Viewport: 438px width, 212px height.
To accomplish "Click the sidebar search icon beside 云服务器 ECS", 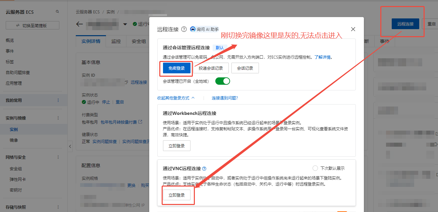I will point(57,11).
